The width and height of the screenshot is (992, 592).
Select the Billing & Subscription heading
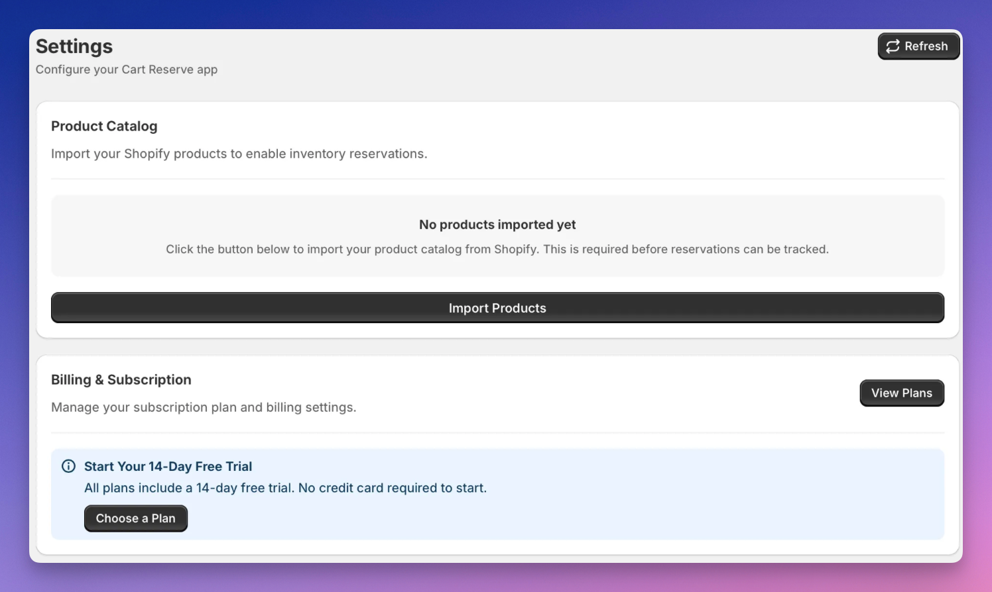121,380
